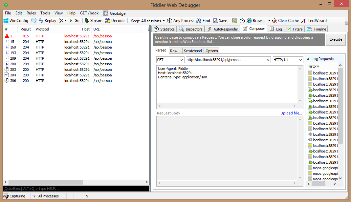Click the GeoEdge menu item
Image resolution: width=351 pixels, height=202 pixels.
pos(115,13)
